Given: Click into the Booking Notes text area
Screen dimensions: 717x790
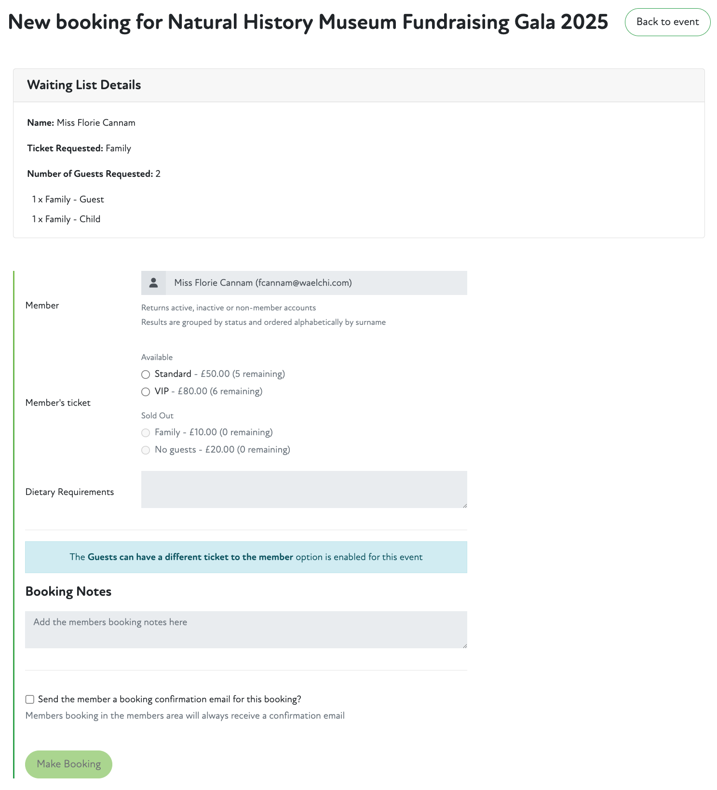Looking at the screenshot, I should pyautogui.click(x=246, y=629).
